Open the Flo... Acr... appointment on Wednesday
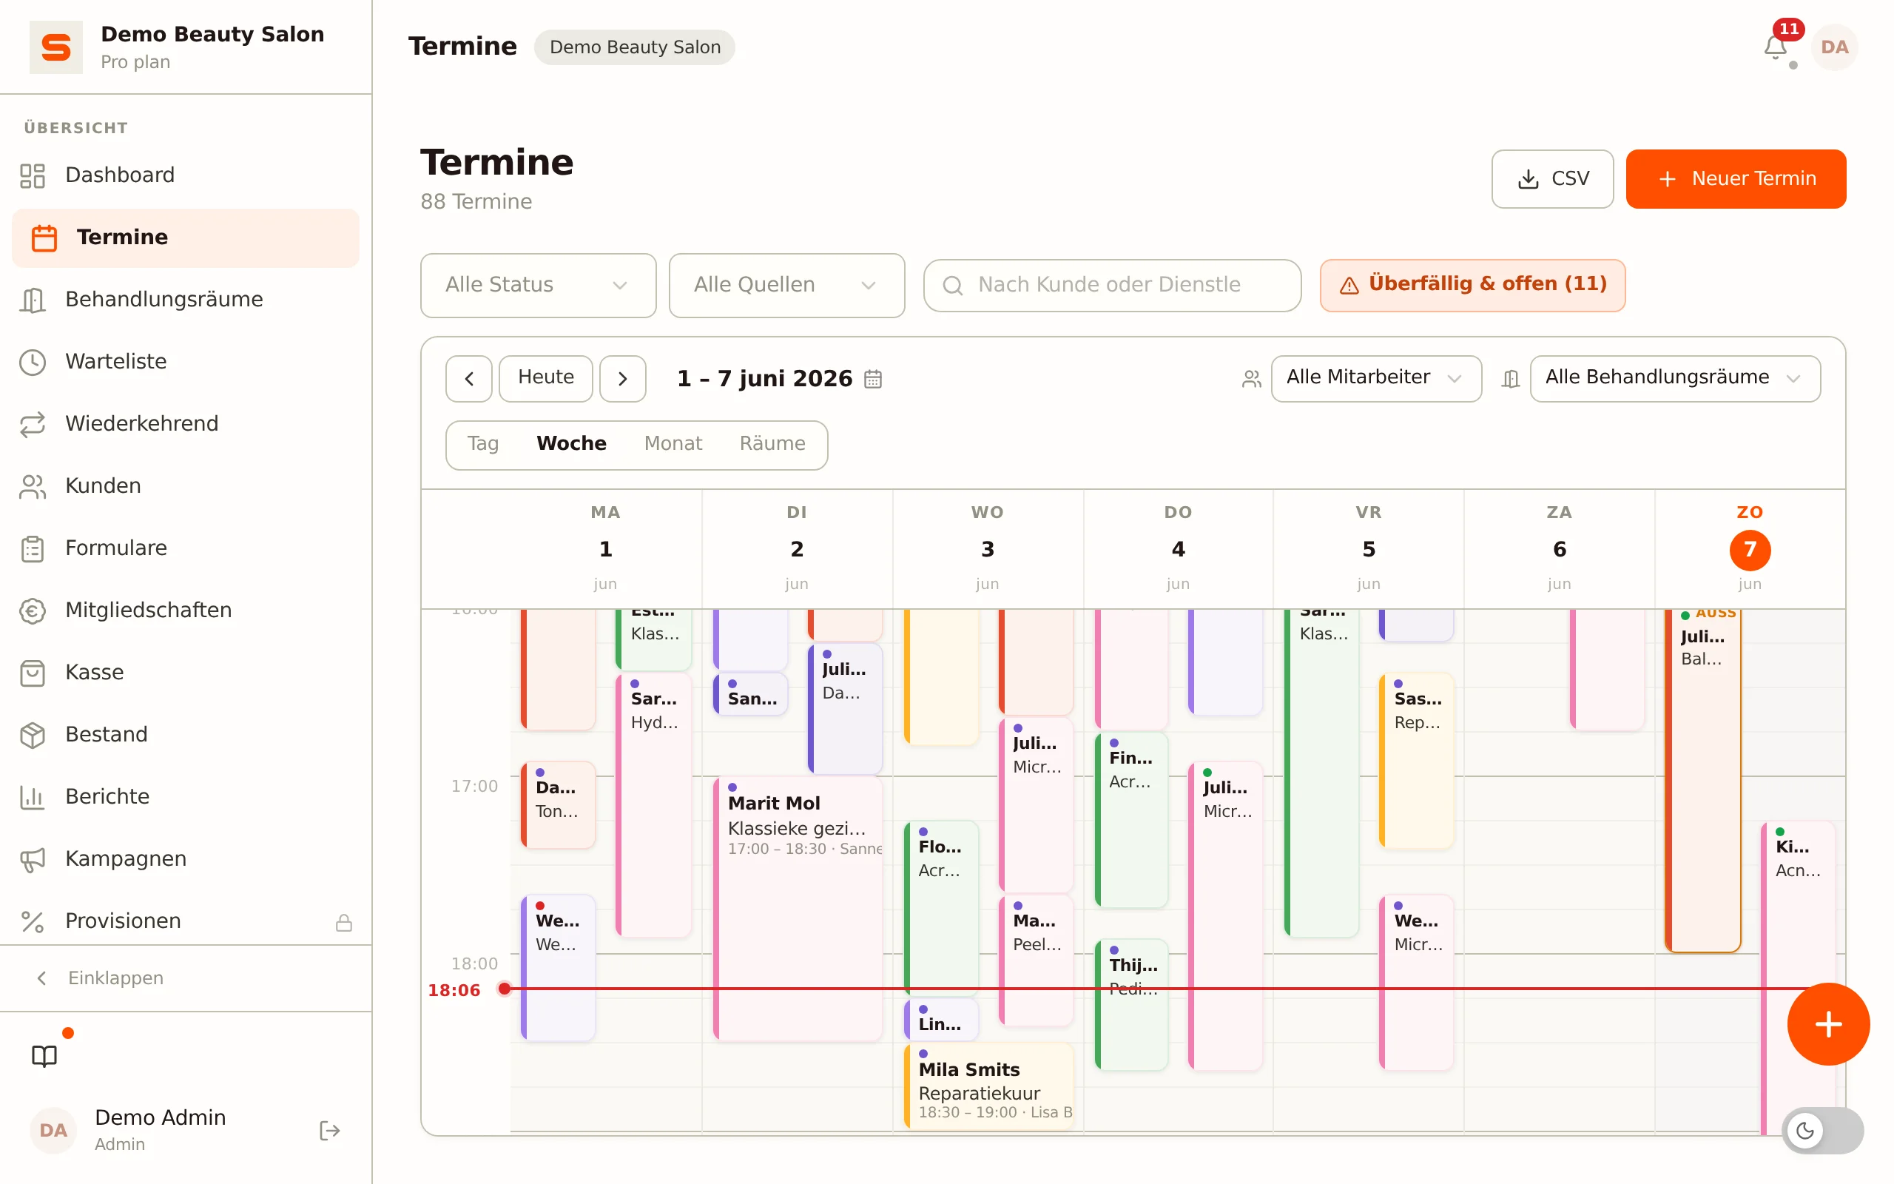 tap(942, 909)
